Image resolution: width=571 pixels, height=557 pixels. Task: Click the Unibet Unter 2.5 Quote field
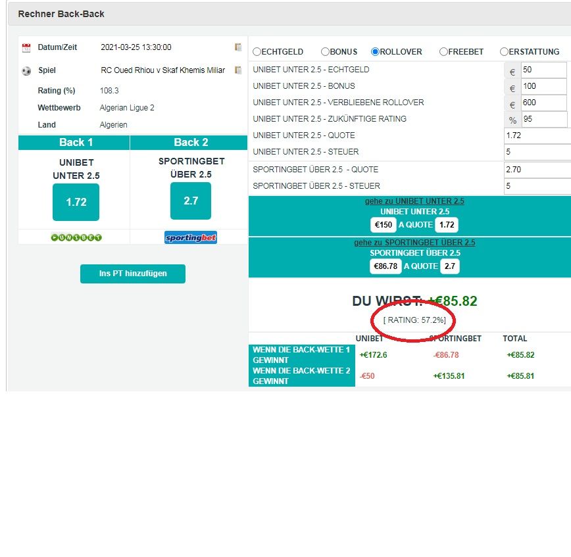point(537,135)
